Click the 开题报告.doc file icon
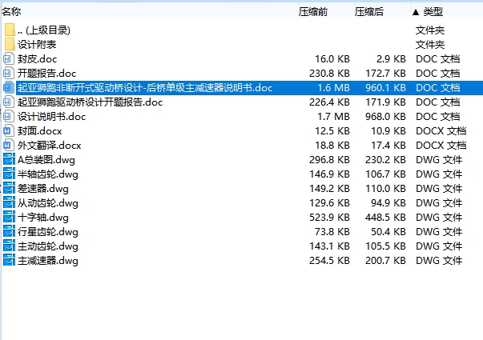Image resolution: width=483 pixels, height=340 pixels. (9, 74)
